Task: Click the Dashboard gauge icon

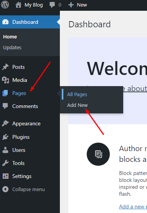Action: pos(5,22)
